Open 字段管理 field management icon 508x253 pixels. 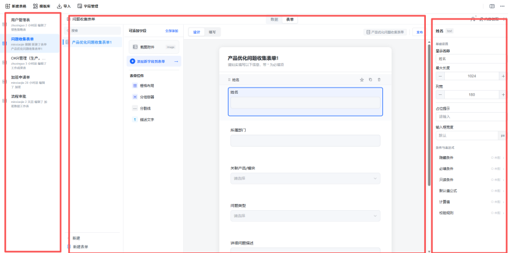pos(80,6)
